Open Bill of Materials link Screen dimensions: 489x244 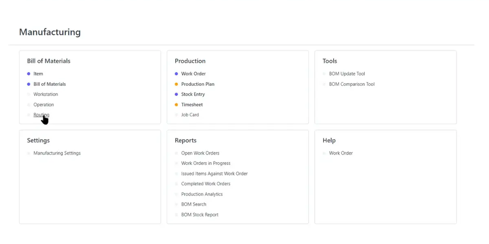click(x=49, y=84)
